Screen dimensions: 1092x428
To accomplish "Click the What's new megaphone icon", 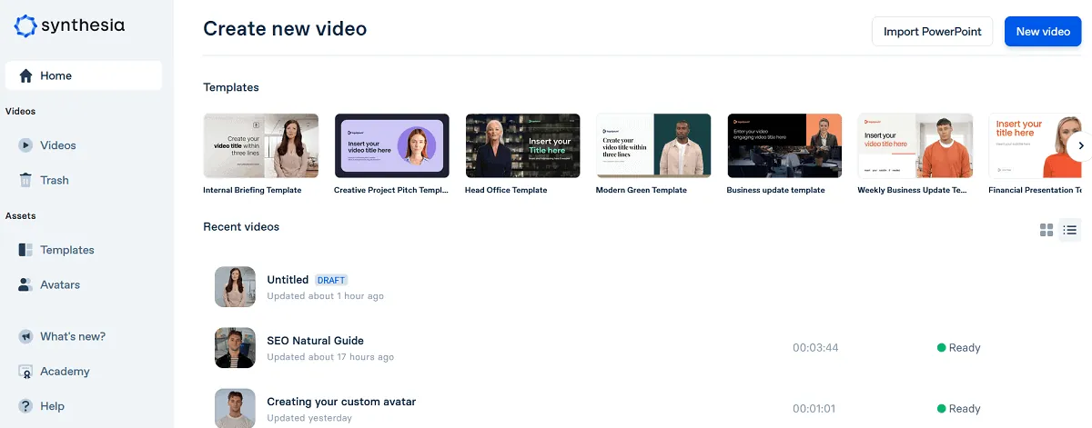I will pos(26,336).
